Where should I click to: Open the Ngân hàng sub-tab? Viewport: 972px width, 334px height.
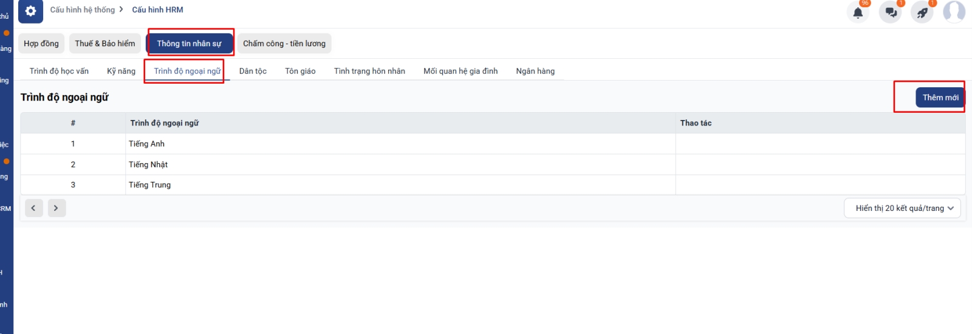point(535,71)
